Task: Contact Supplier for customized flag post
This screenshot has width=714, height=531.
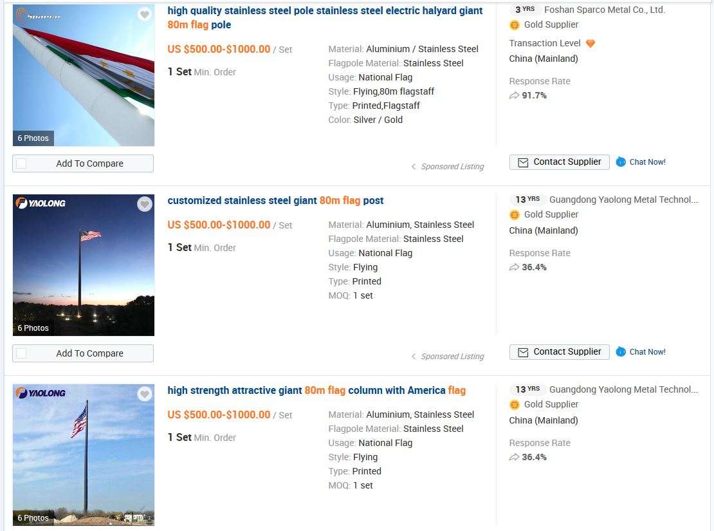Action: [559, 352]
